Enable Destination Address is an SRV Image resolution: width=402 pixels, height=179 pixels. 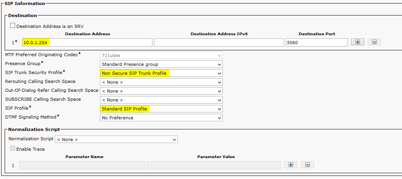(x=12, y=26)
